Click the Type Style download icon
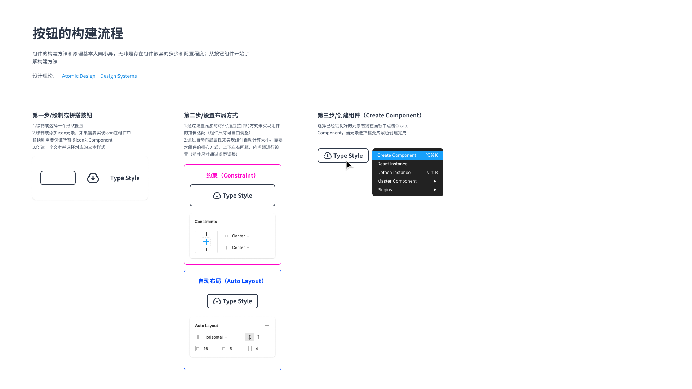692x389 pixels. [93, 178]
